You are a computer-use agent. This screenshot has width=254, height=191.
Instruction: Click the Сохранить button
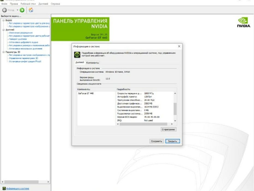coord(156,141)
